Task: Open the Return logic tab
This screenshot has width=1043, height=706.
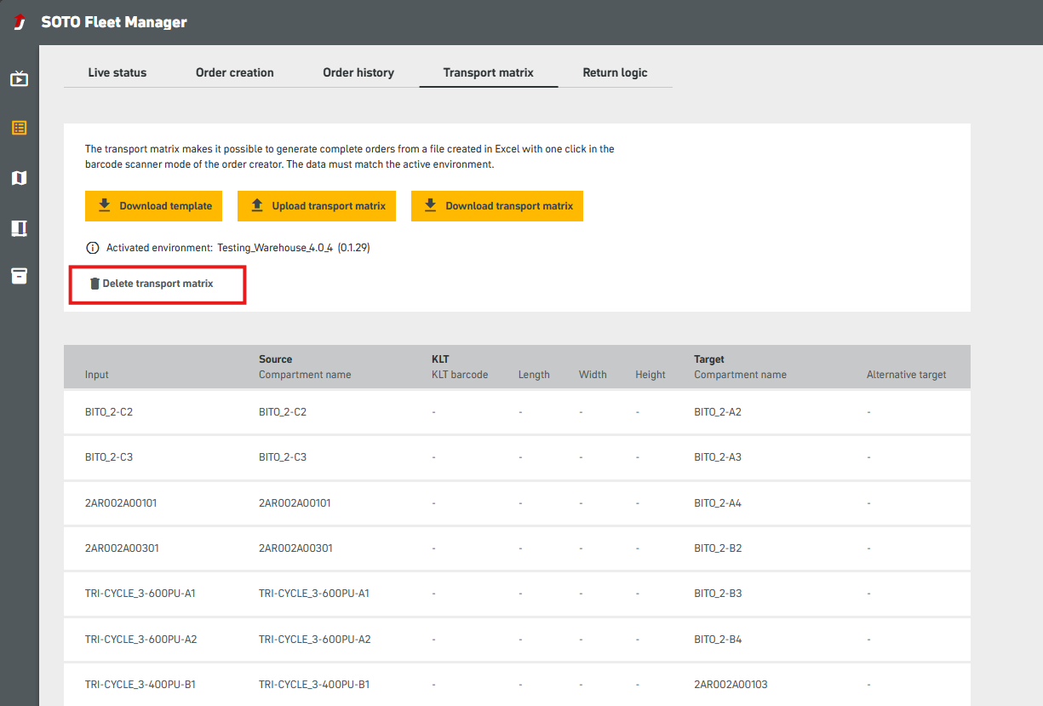Action: pos(615,72)
